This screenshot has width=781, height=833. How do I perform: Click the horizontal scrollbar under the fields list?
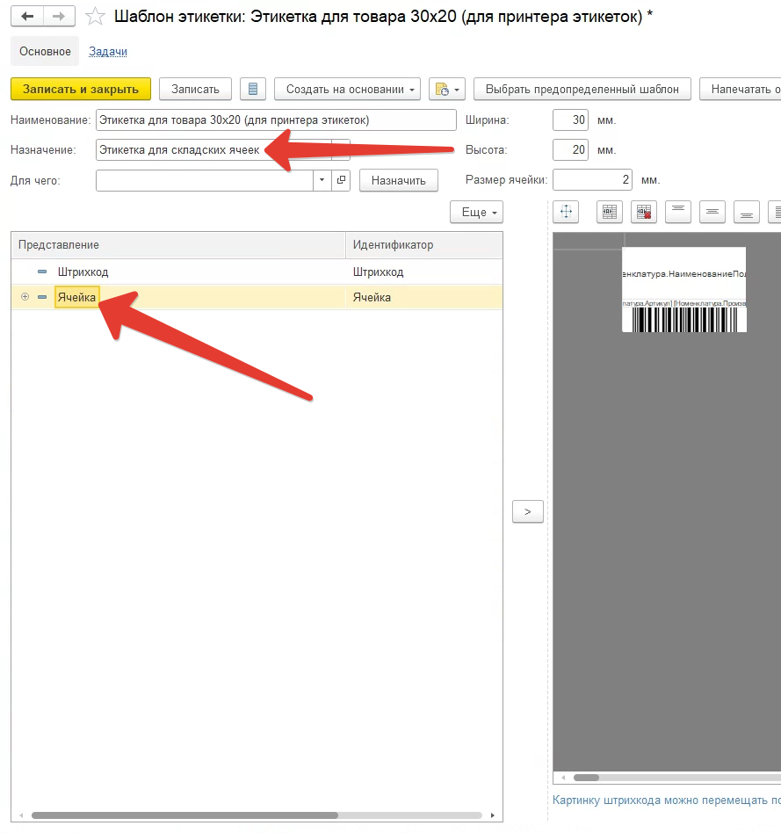point(184,815)
